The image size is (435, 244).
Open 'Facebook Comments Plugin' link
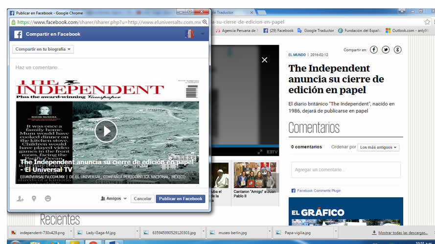tap(319, 191)
